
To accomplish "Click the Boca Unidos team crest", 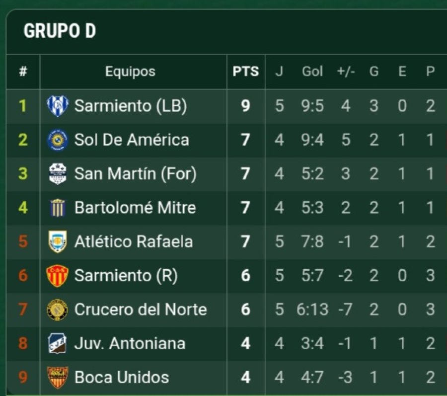I will click(57, 378).
